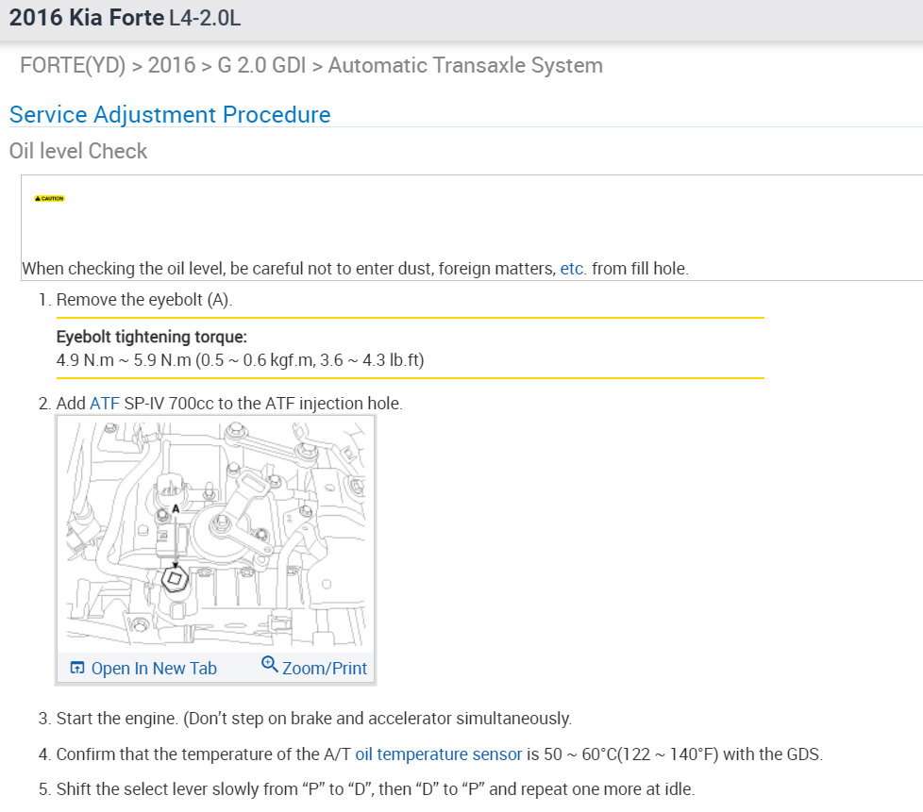
Task: Click "2016" in the breadcrumb path
Action: [x=171, y=66]
